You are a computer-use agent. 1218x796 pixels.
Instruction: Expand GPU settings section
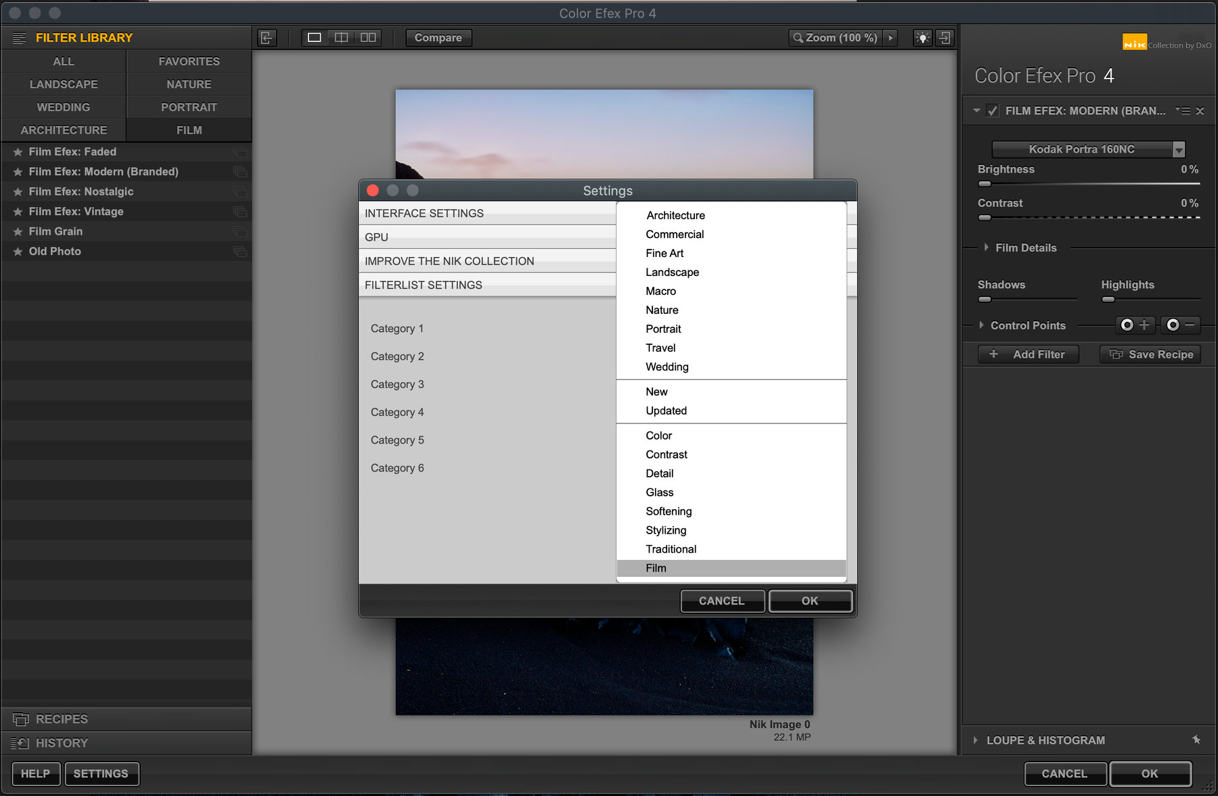pos(487,237)
